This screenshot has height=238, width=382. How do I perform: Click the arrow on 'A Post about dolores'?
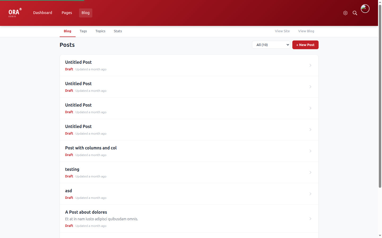(x=310, y=219)
